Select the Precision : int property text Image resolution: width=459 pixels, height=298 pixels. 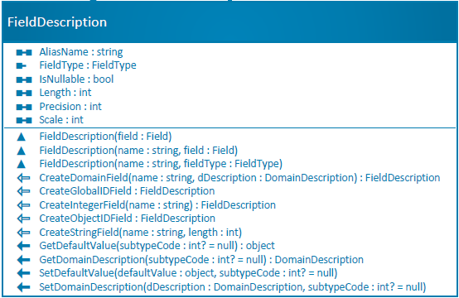coord(70,107)
